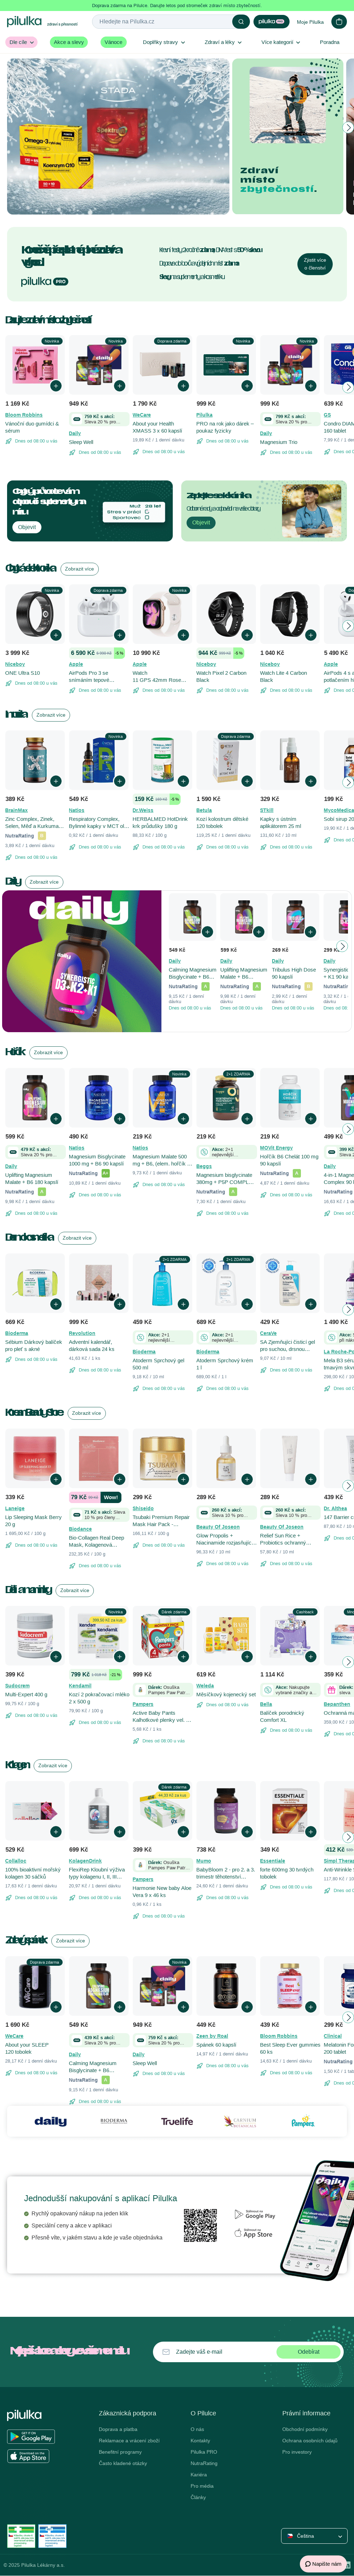Screen dimensions: 354x2576
Task: Tick the Stres v práci checkbox
Action: pyautogui.click(x=147, y=512)
